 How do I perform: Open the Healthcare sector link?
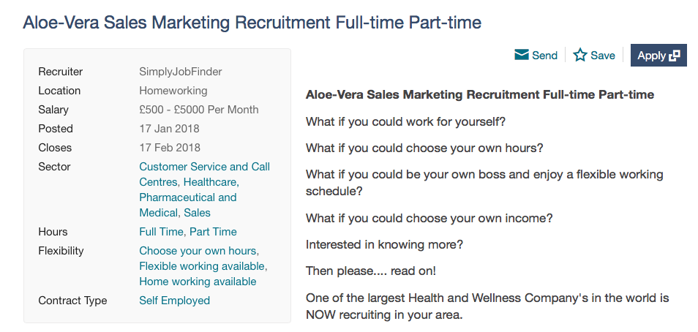(x=210, y=181)
